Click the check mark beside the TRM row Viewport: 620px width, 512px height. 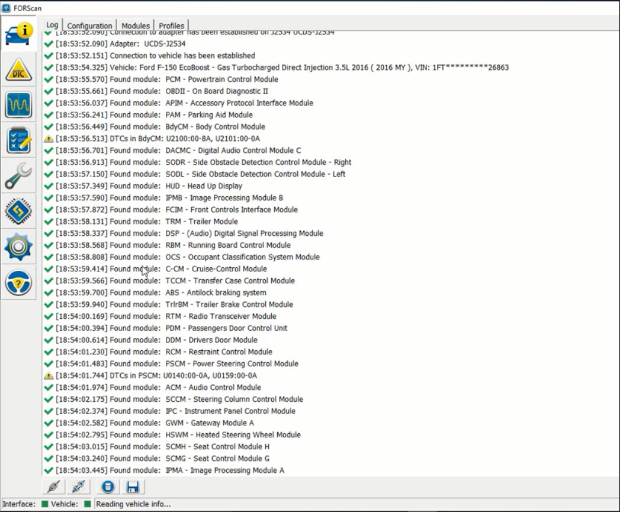[x=49, y=222]
